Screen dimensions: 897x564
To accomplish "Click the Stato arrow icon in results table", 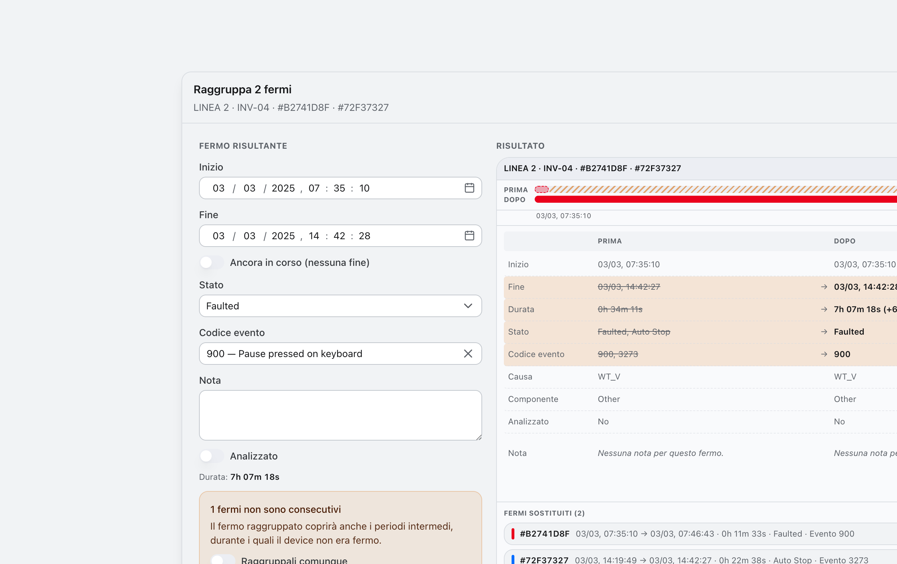I will coord(824,331).
